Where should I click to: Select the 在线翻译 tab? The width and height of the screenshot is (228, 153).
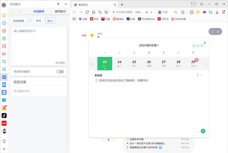click(39, 11)
